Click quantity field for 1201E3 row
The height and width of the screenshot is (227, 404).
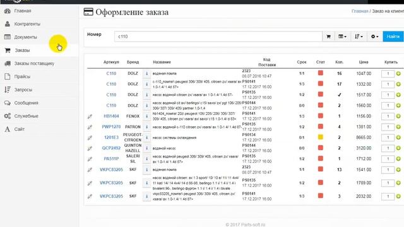pos(388,137)
